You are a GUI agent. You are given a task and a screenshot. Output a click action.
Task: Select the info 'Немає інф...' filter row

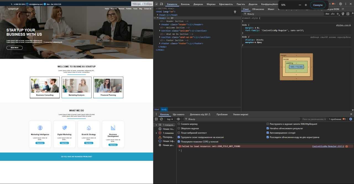165,141
